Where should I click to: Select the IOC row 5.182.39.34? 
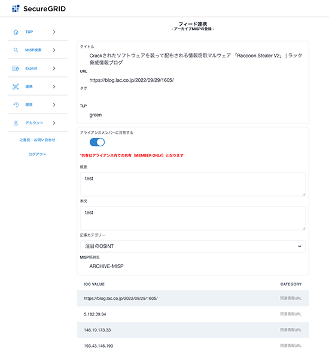pyautogui.click(x=193, y=314)
